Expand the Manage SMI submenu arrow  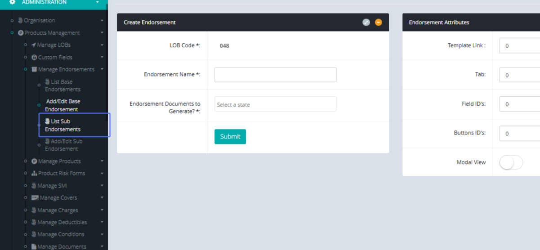(x=102, y=186)
